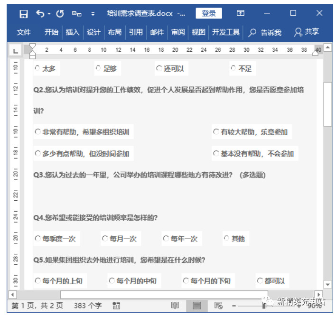Click the horizontal scrollbar right arrow
This screenshot has width=336, height=316.
(x=318, y=295)
